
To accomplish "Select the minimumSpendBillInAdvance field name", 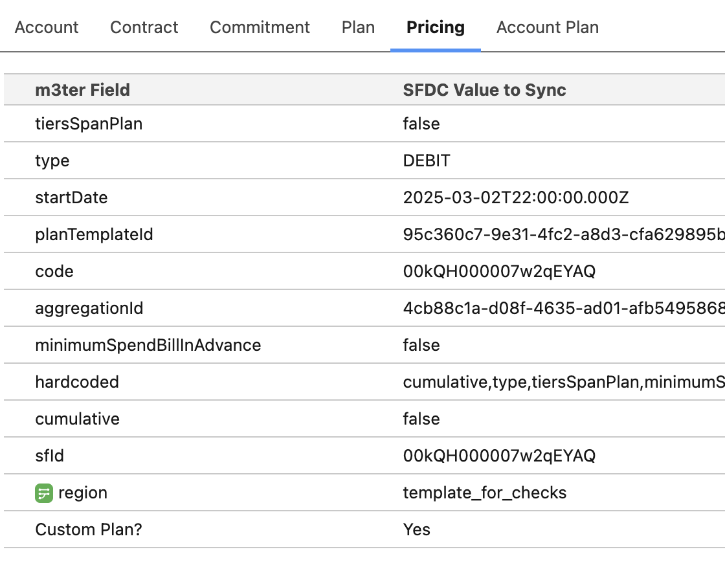I will point(148,345).
